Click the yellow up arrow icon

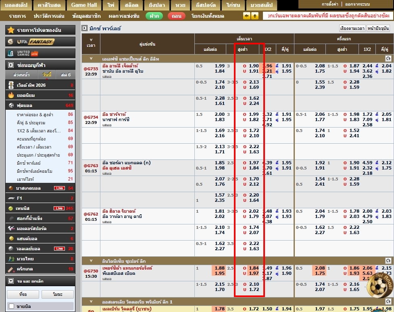click(255, 16)
